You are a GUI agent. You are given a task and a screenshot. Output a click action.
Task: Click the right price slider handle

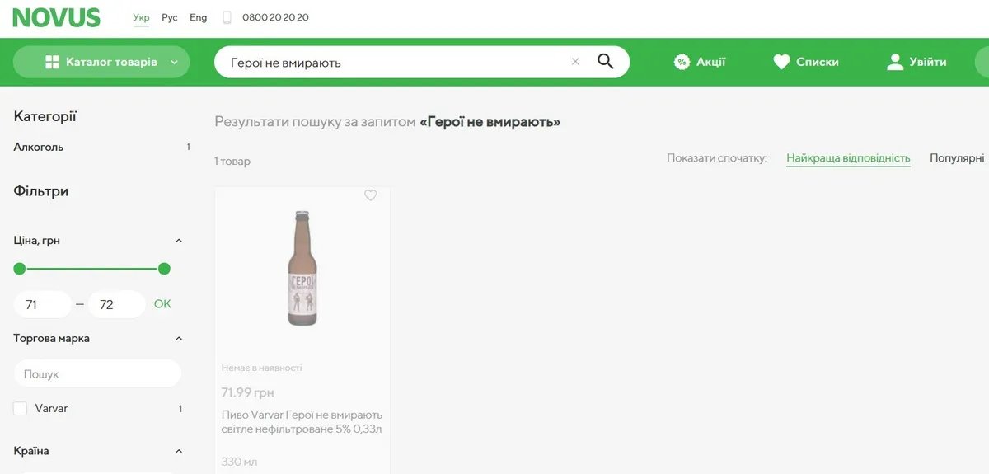(164, 269)
